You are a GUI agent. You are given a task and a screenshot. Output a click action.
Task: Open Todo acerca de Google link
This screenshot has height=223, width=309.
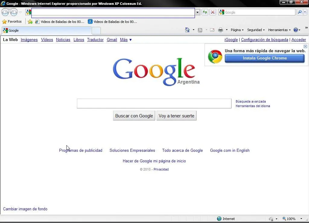pyautogui.click(x=183, y=150)
